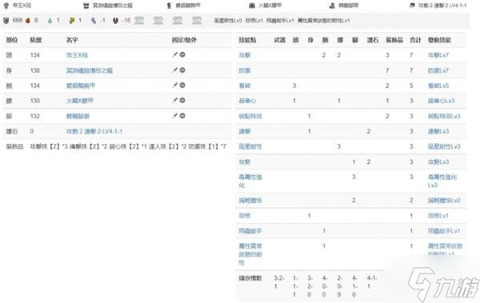Click the 鑲嵌槽數 row label at table bottom
Viewport: 480px width, 303px height.
click(x=250, y=278)
